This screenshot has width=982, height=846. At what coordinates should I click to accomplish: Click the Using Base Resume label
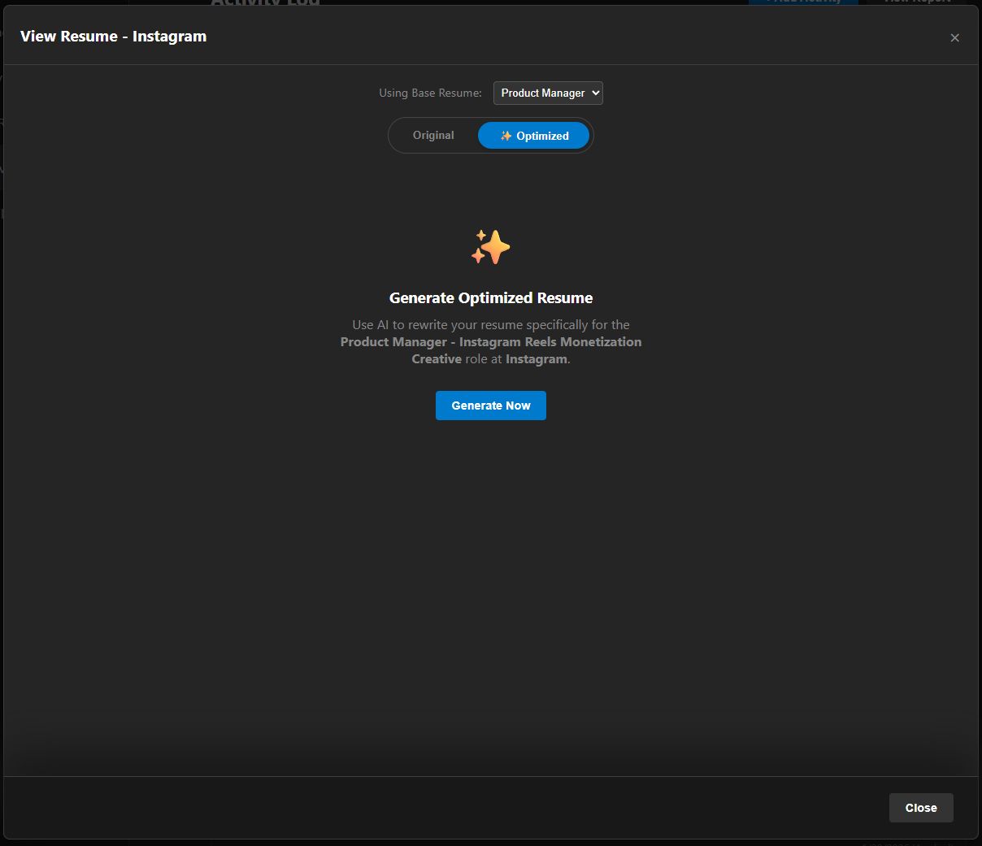[430, 93]
